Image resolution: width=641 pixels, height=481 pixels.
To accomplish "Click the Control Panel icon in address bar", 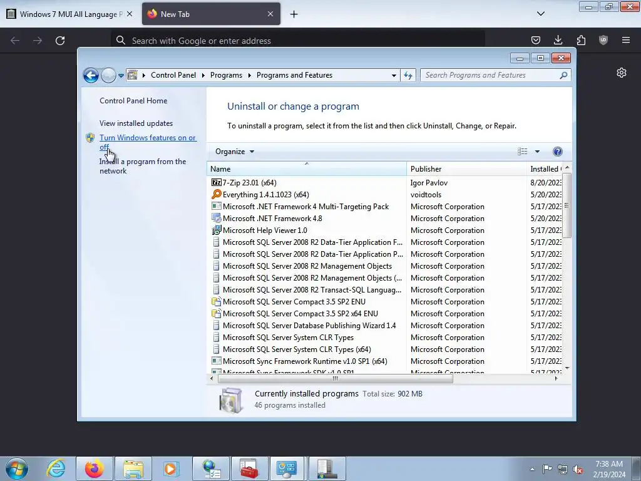I will pos(133,75).
